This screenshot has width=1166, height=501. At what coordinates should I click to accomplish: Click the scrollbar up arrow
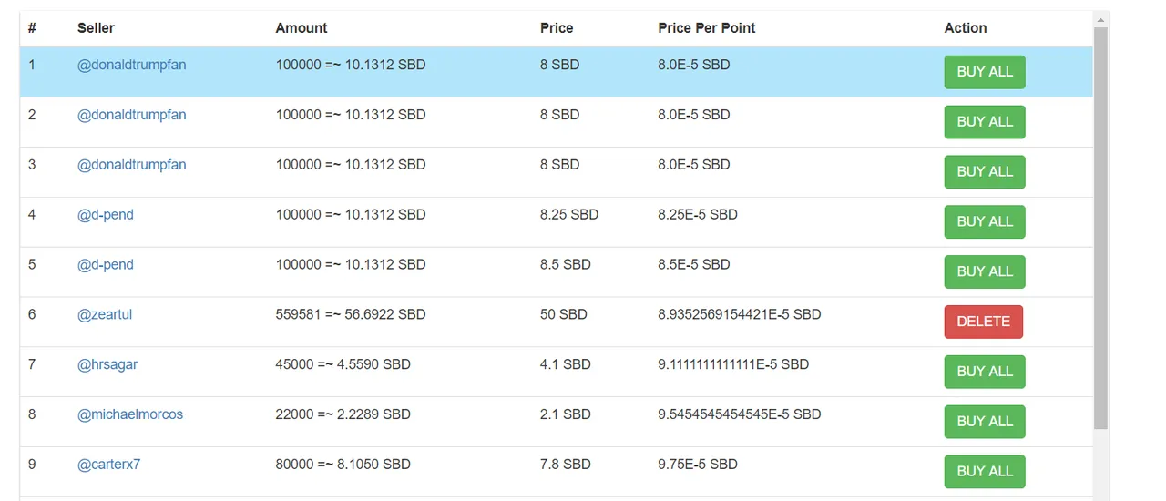pyautogui.click(x=1100, y=19)
